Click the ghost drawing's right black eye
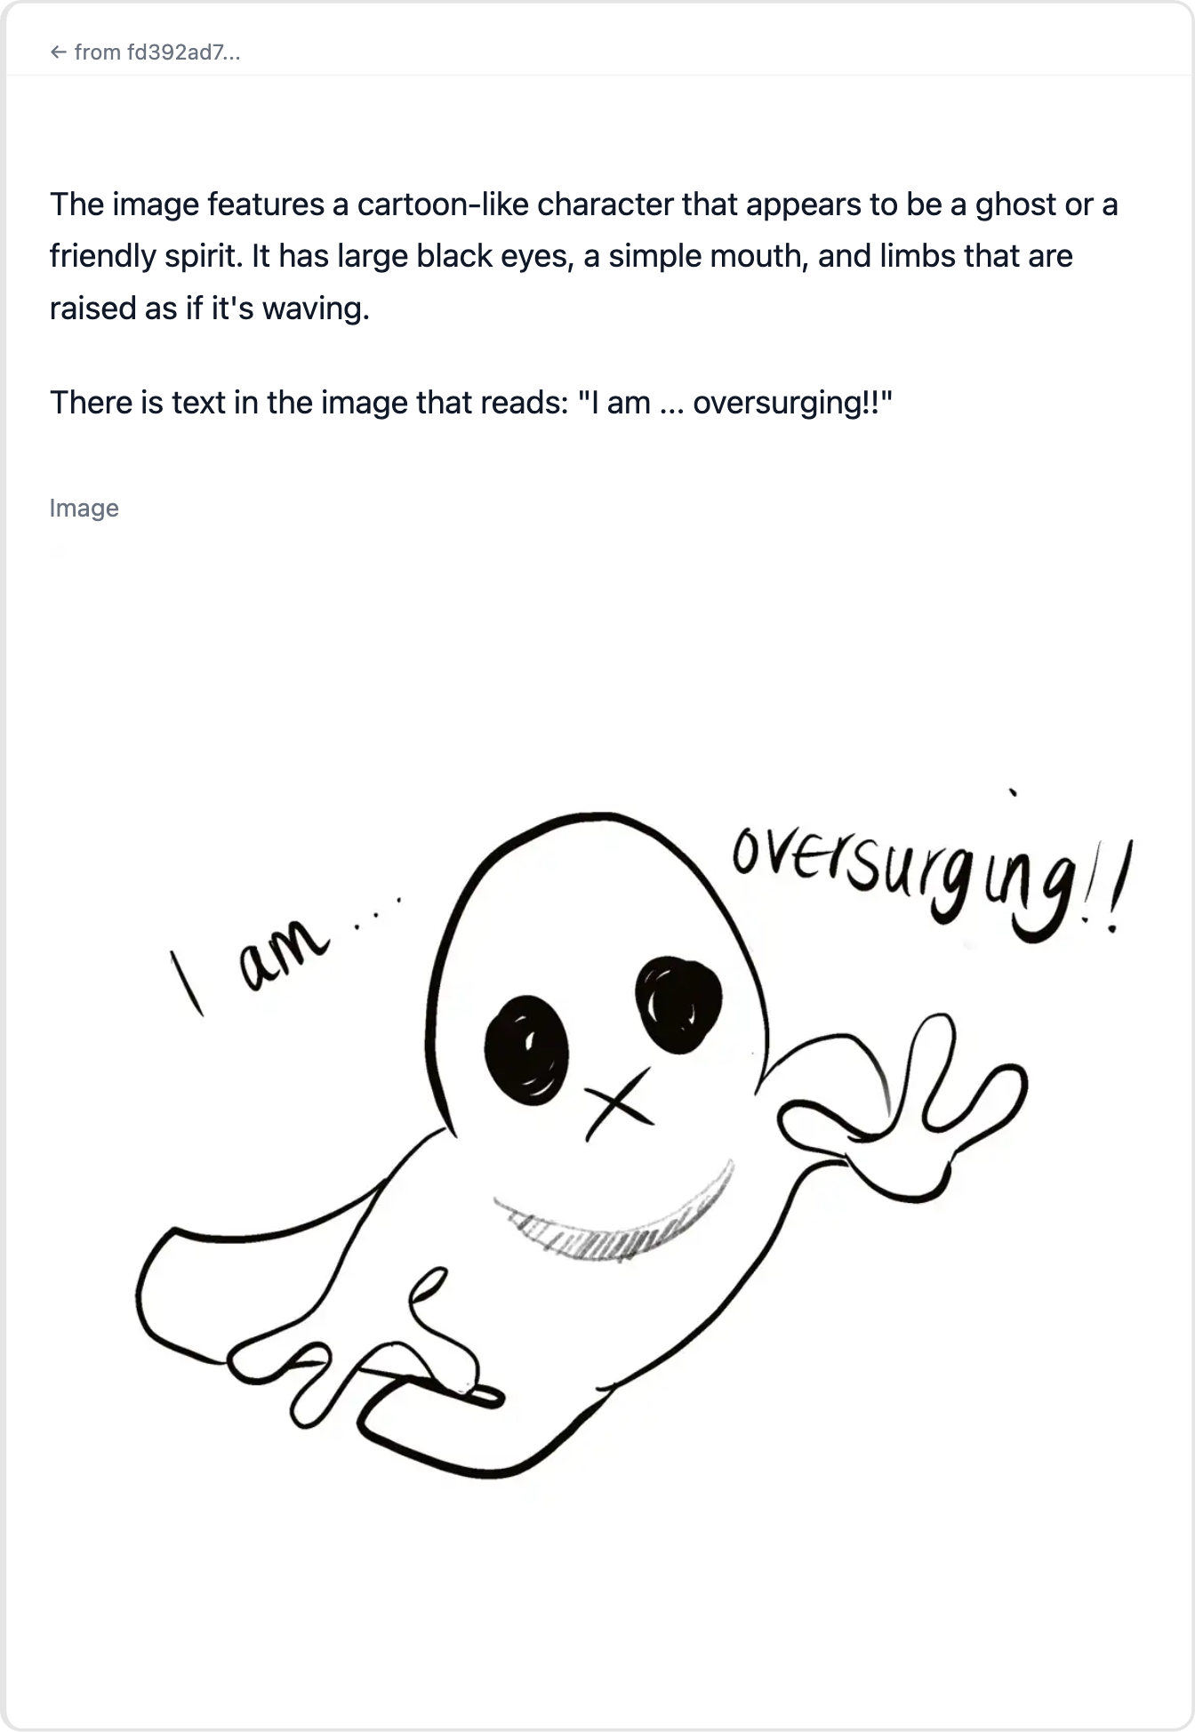The image size is (1195, 1732). pos(678,1005)
